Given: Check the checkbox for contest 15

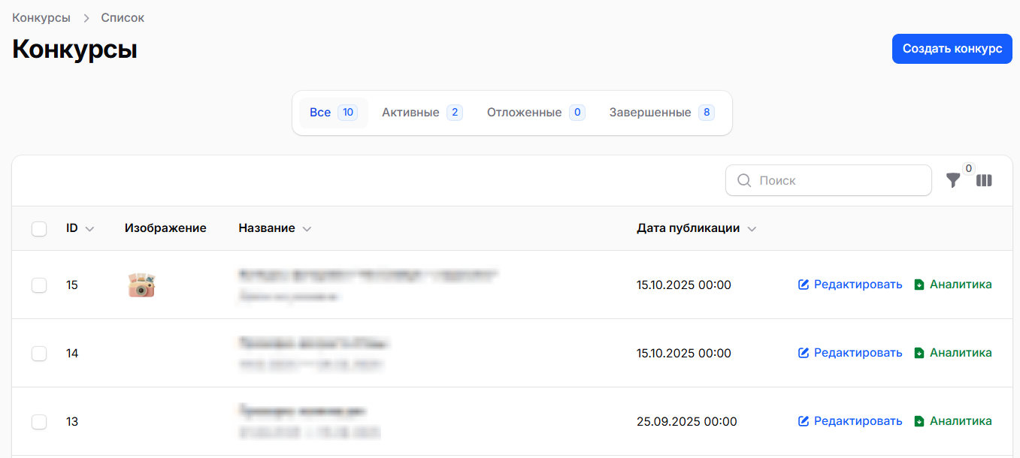Looking at the screenshot, I should click(x=39, y=285).
